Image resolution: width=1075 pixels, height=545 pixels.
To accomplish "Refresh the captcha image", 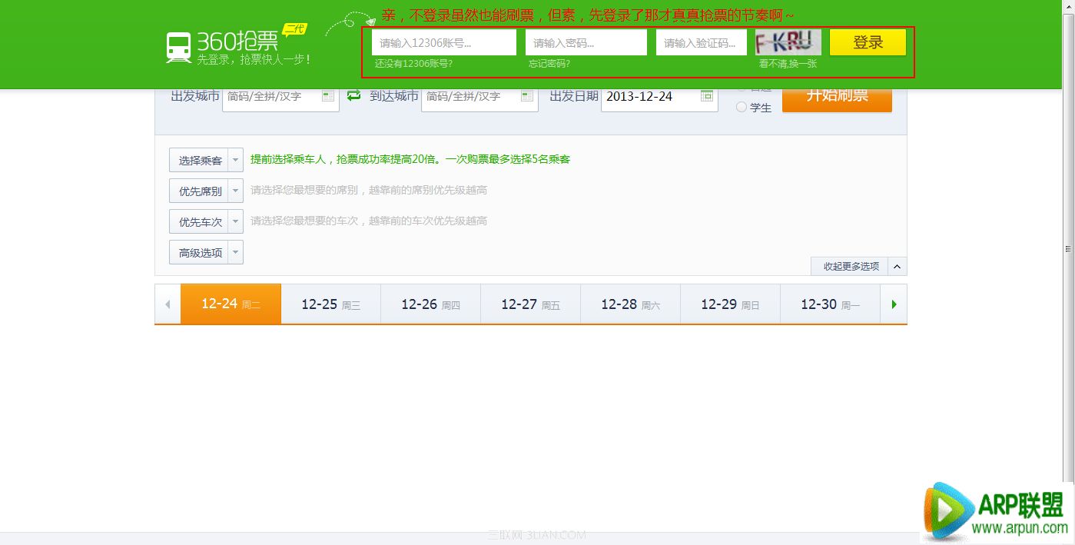I will [x=788, y=42].
